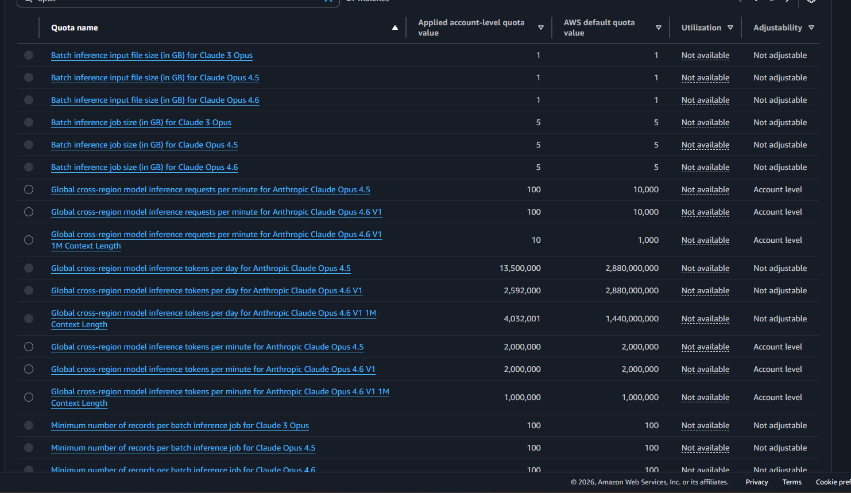This screenshot has height=493, width=851.
Task: Select radio for Claude 3 Opus minimum records
Action: click(29, 425)
